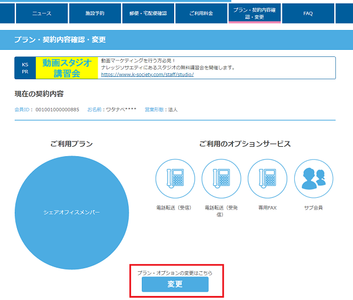Click the KS PR badge
This screenshot has height=300, width=353.
[25, 68]
